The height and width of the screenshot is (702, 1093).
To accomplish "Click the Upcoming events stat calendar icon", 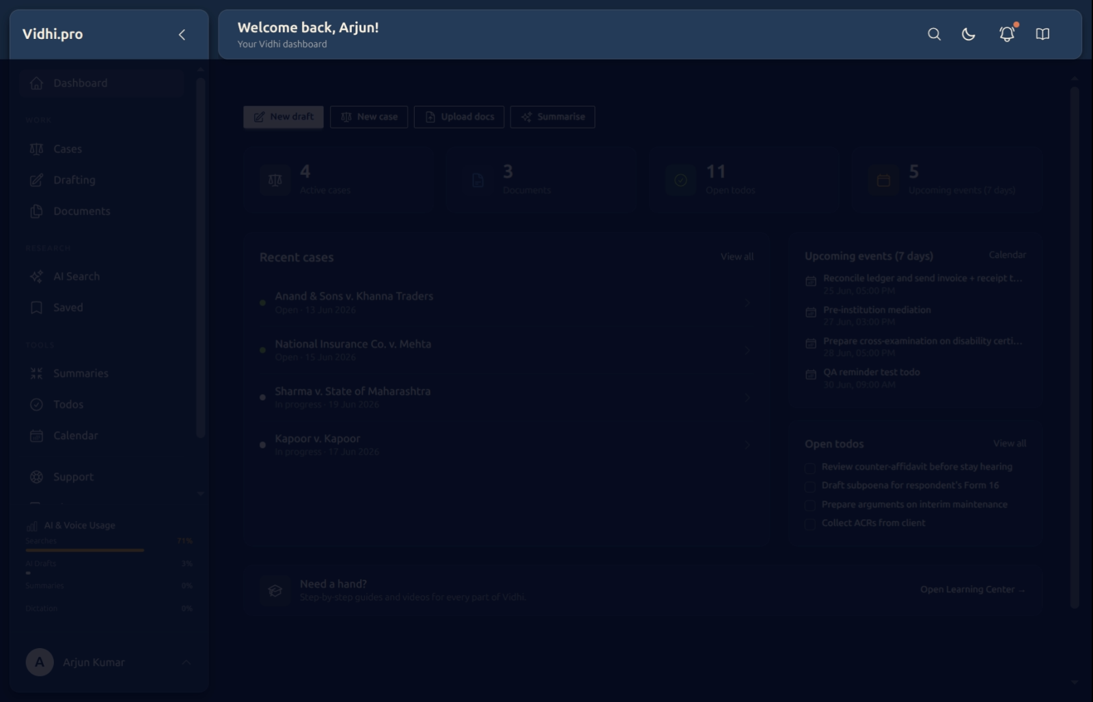I will [883, 180].
